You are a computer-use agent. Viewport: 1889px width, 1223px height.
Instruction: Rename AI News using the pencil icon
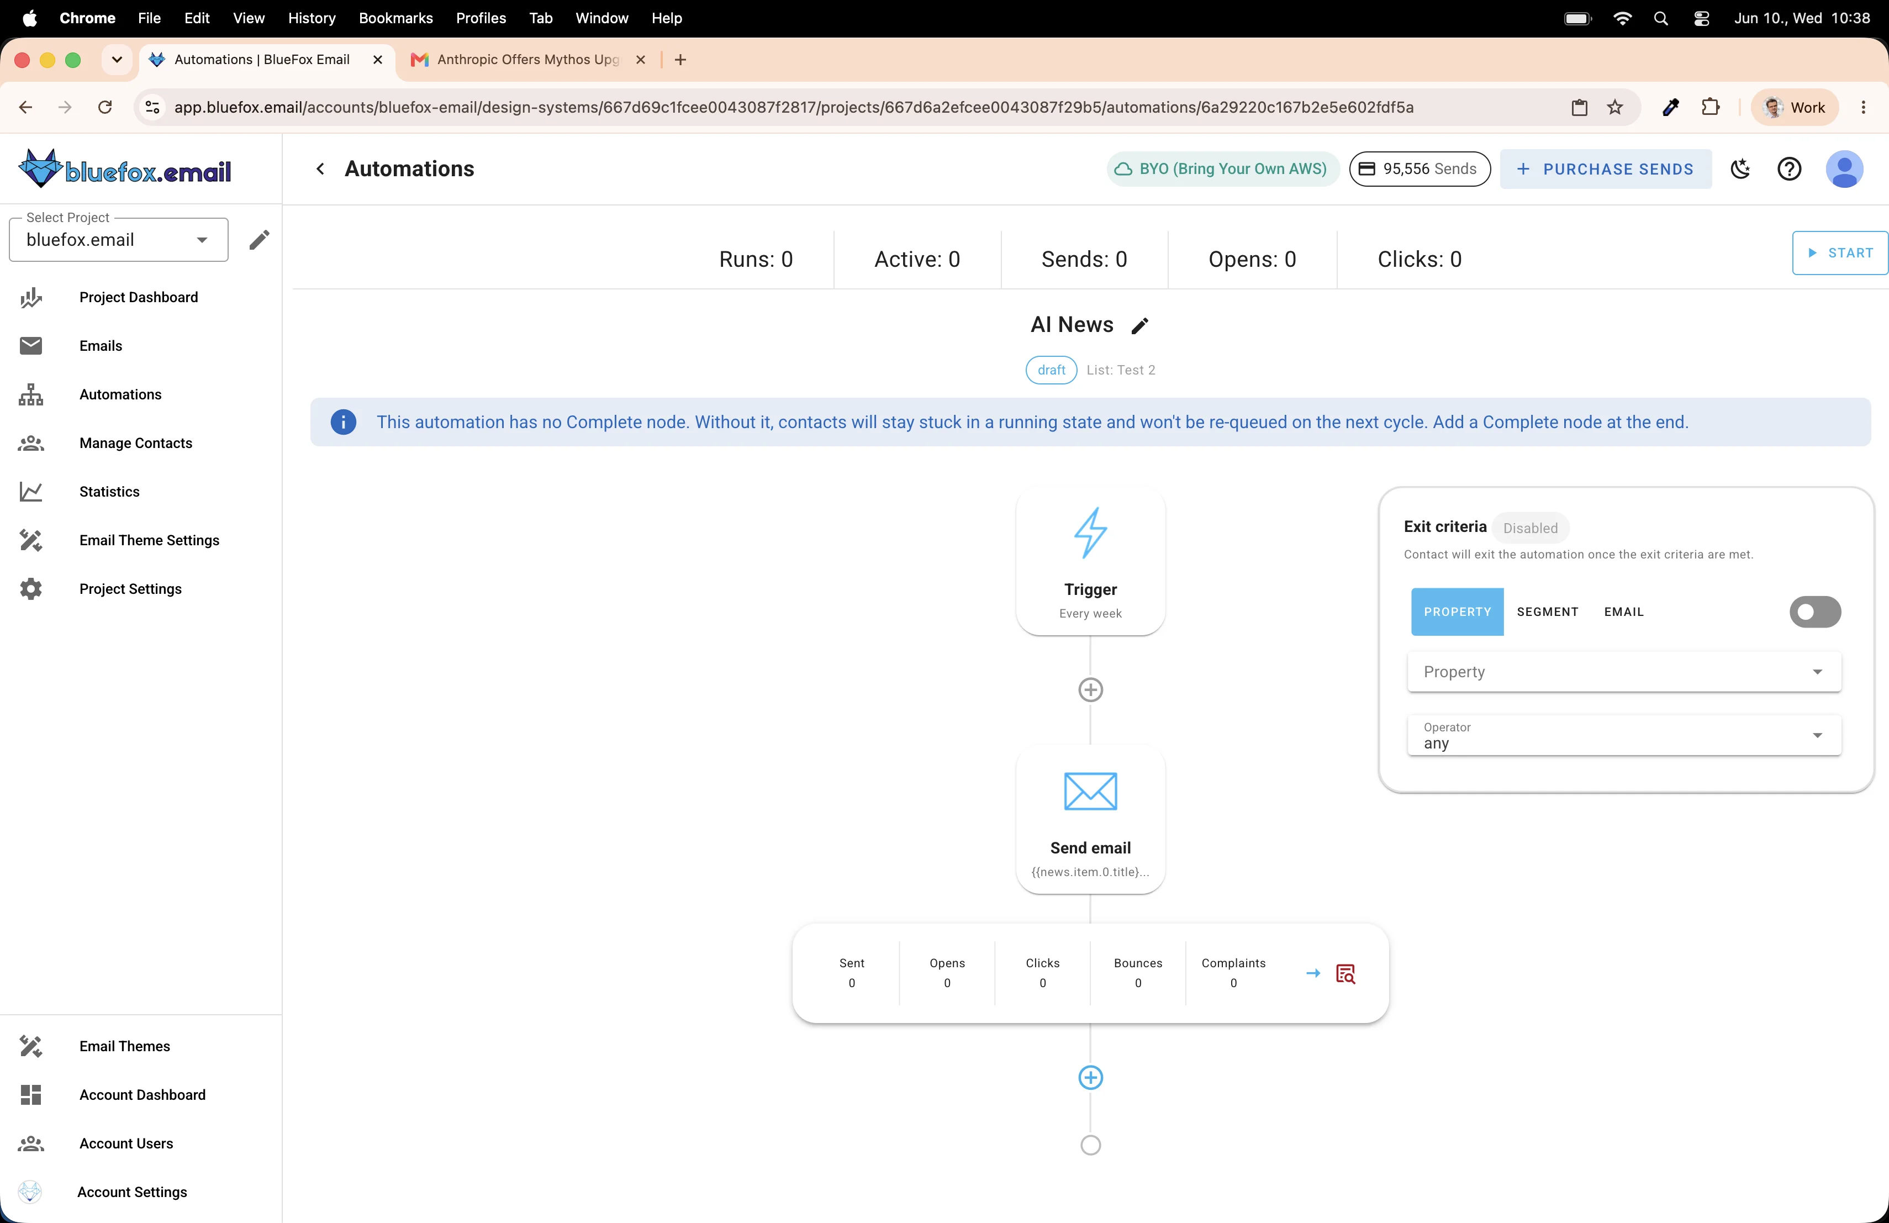[x=1139, y=325]
